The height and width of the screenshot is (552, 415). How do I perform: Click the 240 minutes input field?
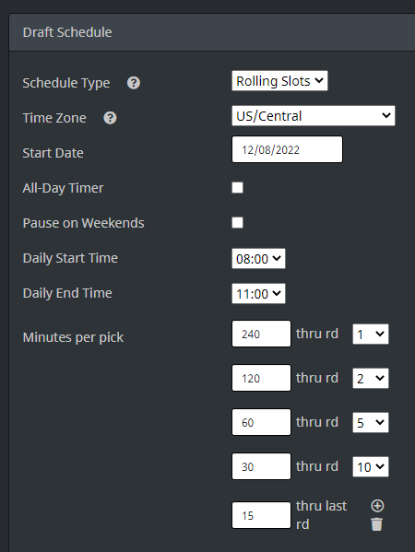coord(261,334)
